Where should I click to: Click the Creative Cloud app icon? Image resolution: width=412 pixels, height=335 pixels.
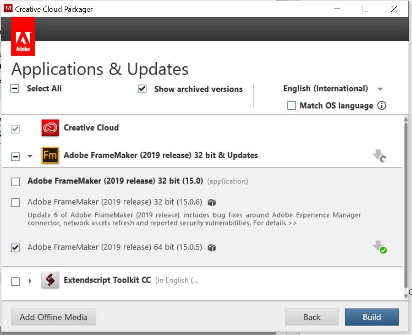click(50, 128)
